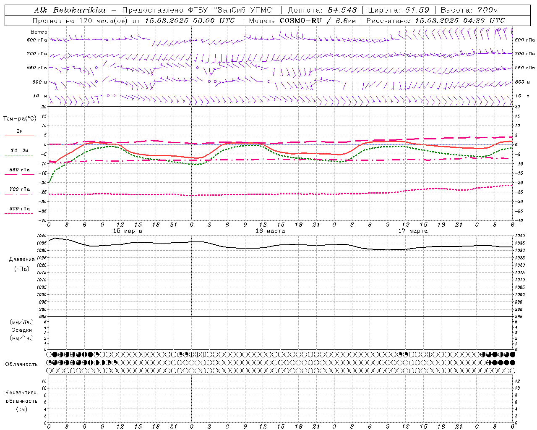Click the 850 гПа temperature legend entry
Screen dimensions: 537x430
click(x=19, y=170)
